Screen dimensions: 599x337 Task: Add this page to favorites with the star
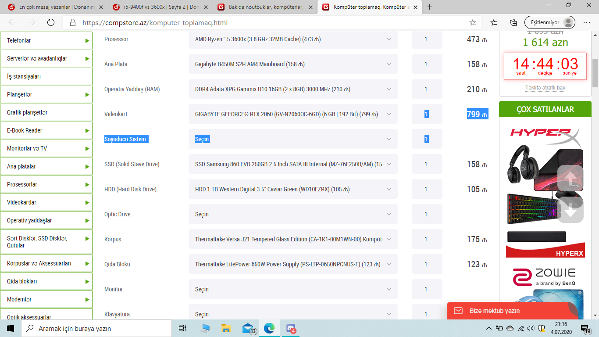tap(473, 22)
